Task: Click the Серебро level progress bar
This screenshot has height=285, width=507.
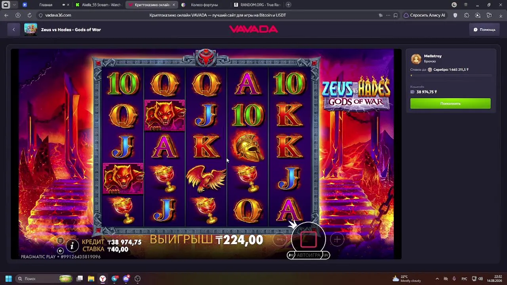Action: click(451, 75)
